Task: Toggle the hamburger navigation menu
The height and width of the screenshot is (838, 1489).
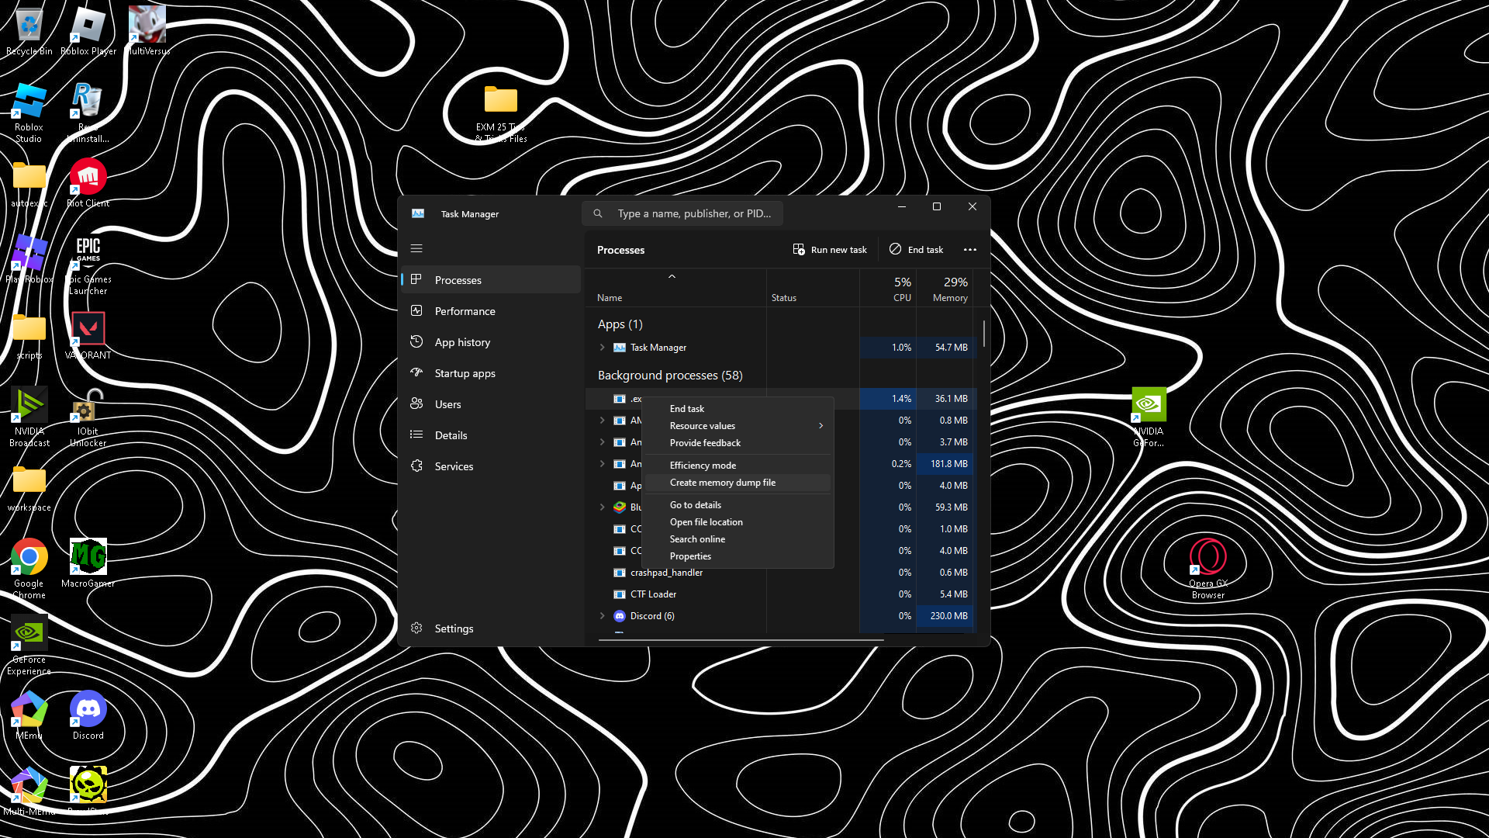Action: (x=416, y=249)
